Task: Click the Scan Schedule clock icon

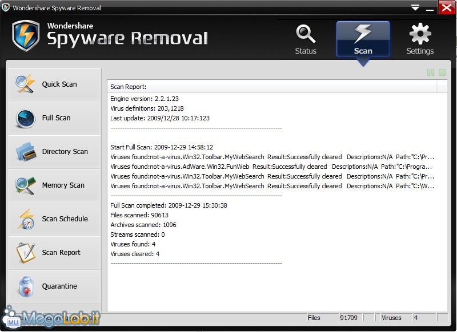Action: coord(26,219)
